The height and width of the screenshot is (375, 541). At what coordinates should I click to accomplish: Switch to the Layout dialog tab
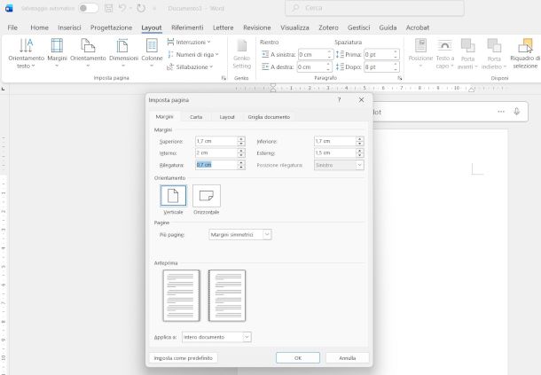[x=227, y=117]
